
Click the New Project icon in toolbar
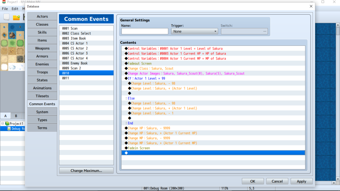6,17
